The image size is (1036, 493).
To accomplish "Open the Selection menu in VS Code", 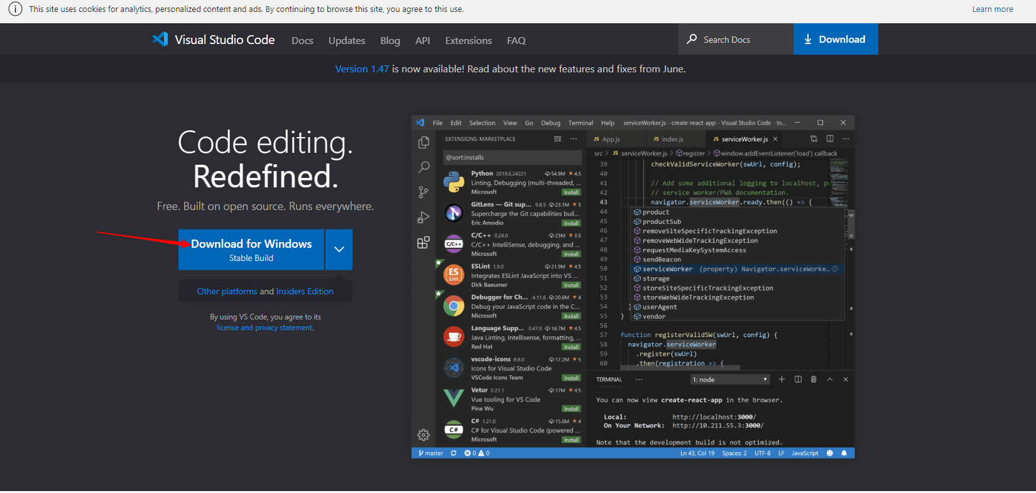I will pyautogui.click(x=482, y=123).
